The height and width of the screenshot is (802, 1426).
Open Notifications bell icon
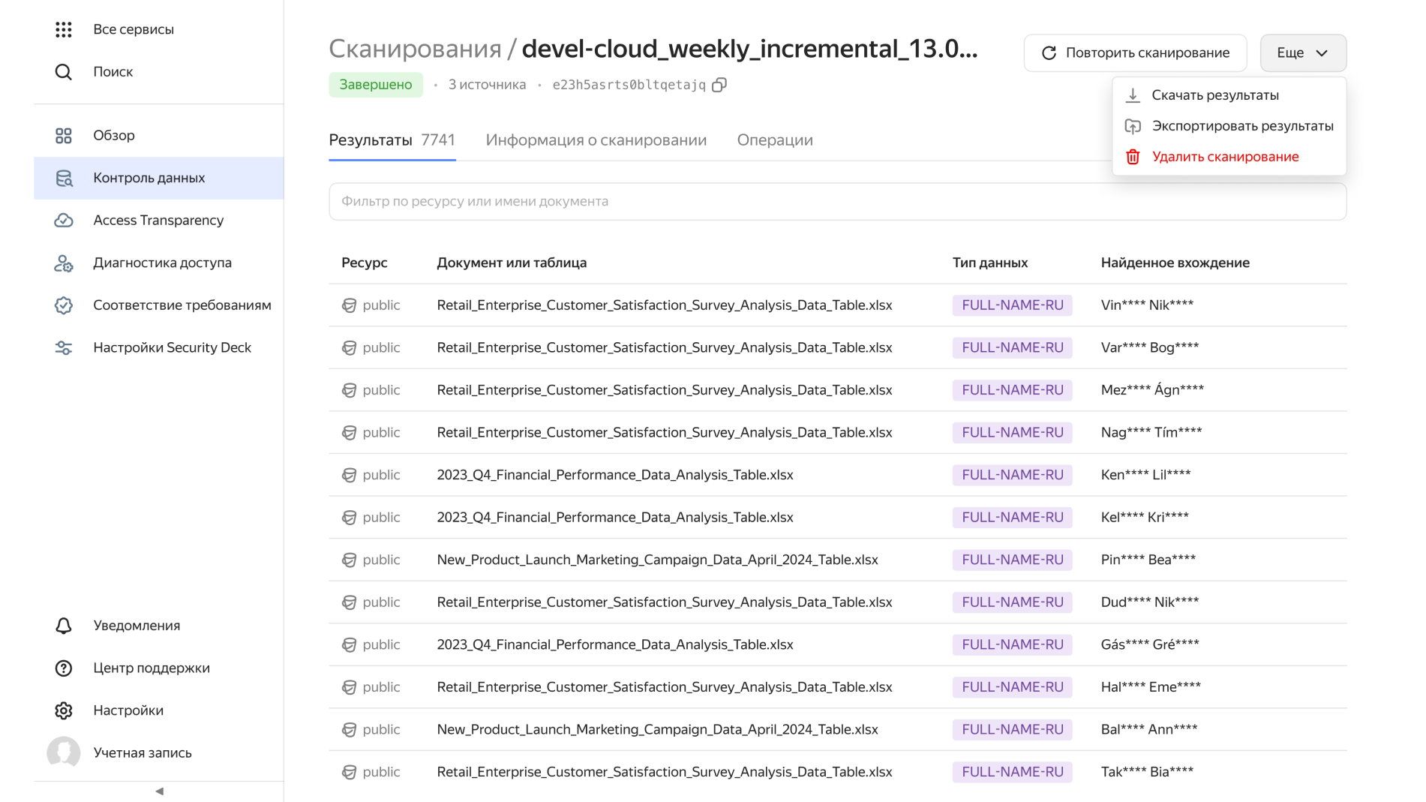click(x=64, y=626)
